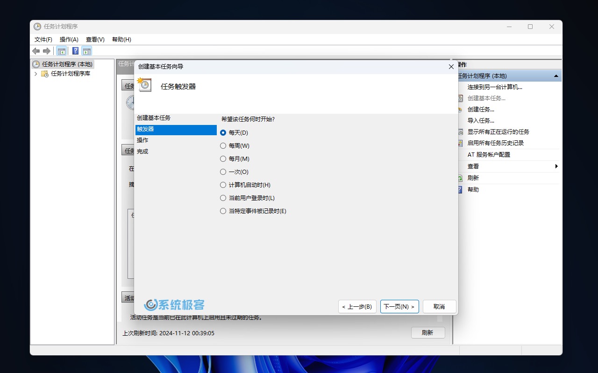Screen dimensions: 598x373
Task: Click the 刷新 button at the bottom
Action: (428, 333)
